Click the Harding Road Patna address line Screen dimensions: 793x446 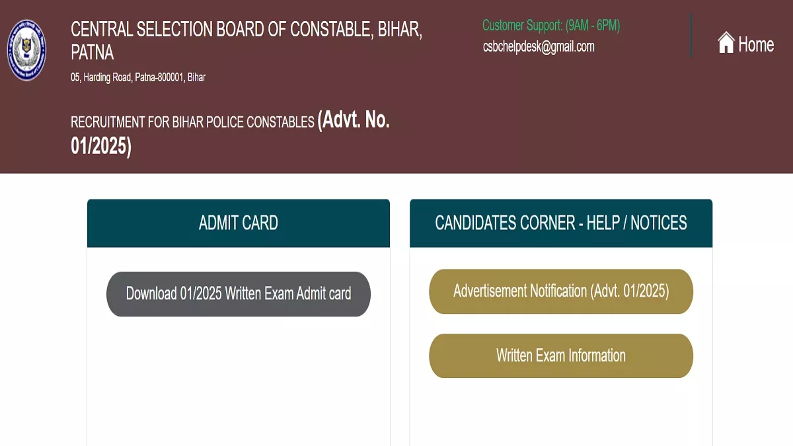coord(138,77)
